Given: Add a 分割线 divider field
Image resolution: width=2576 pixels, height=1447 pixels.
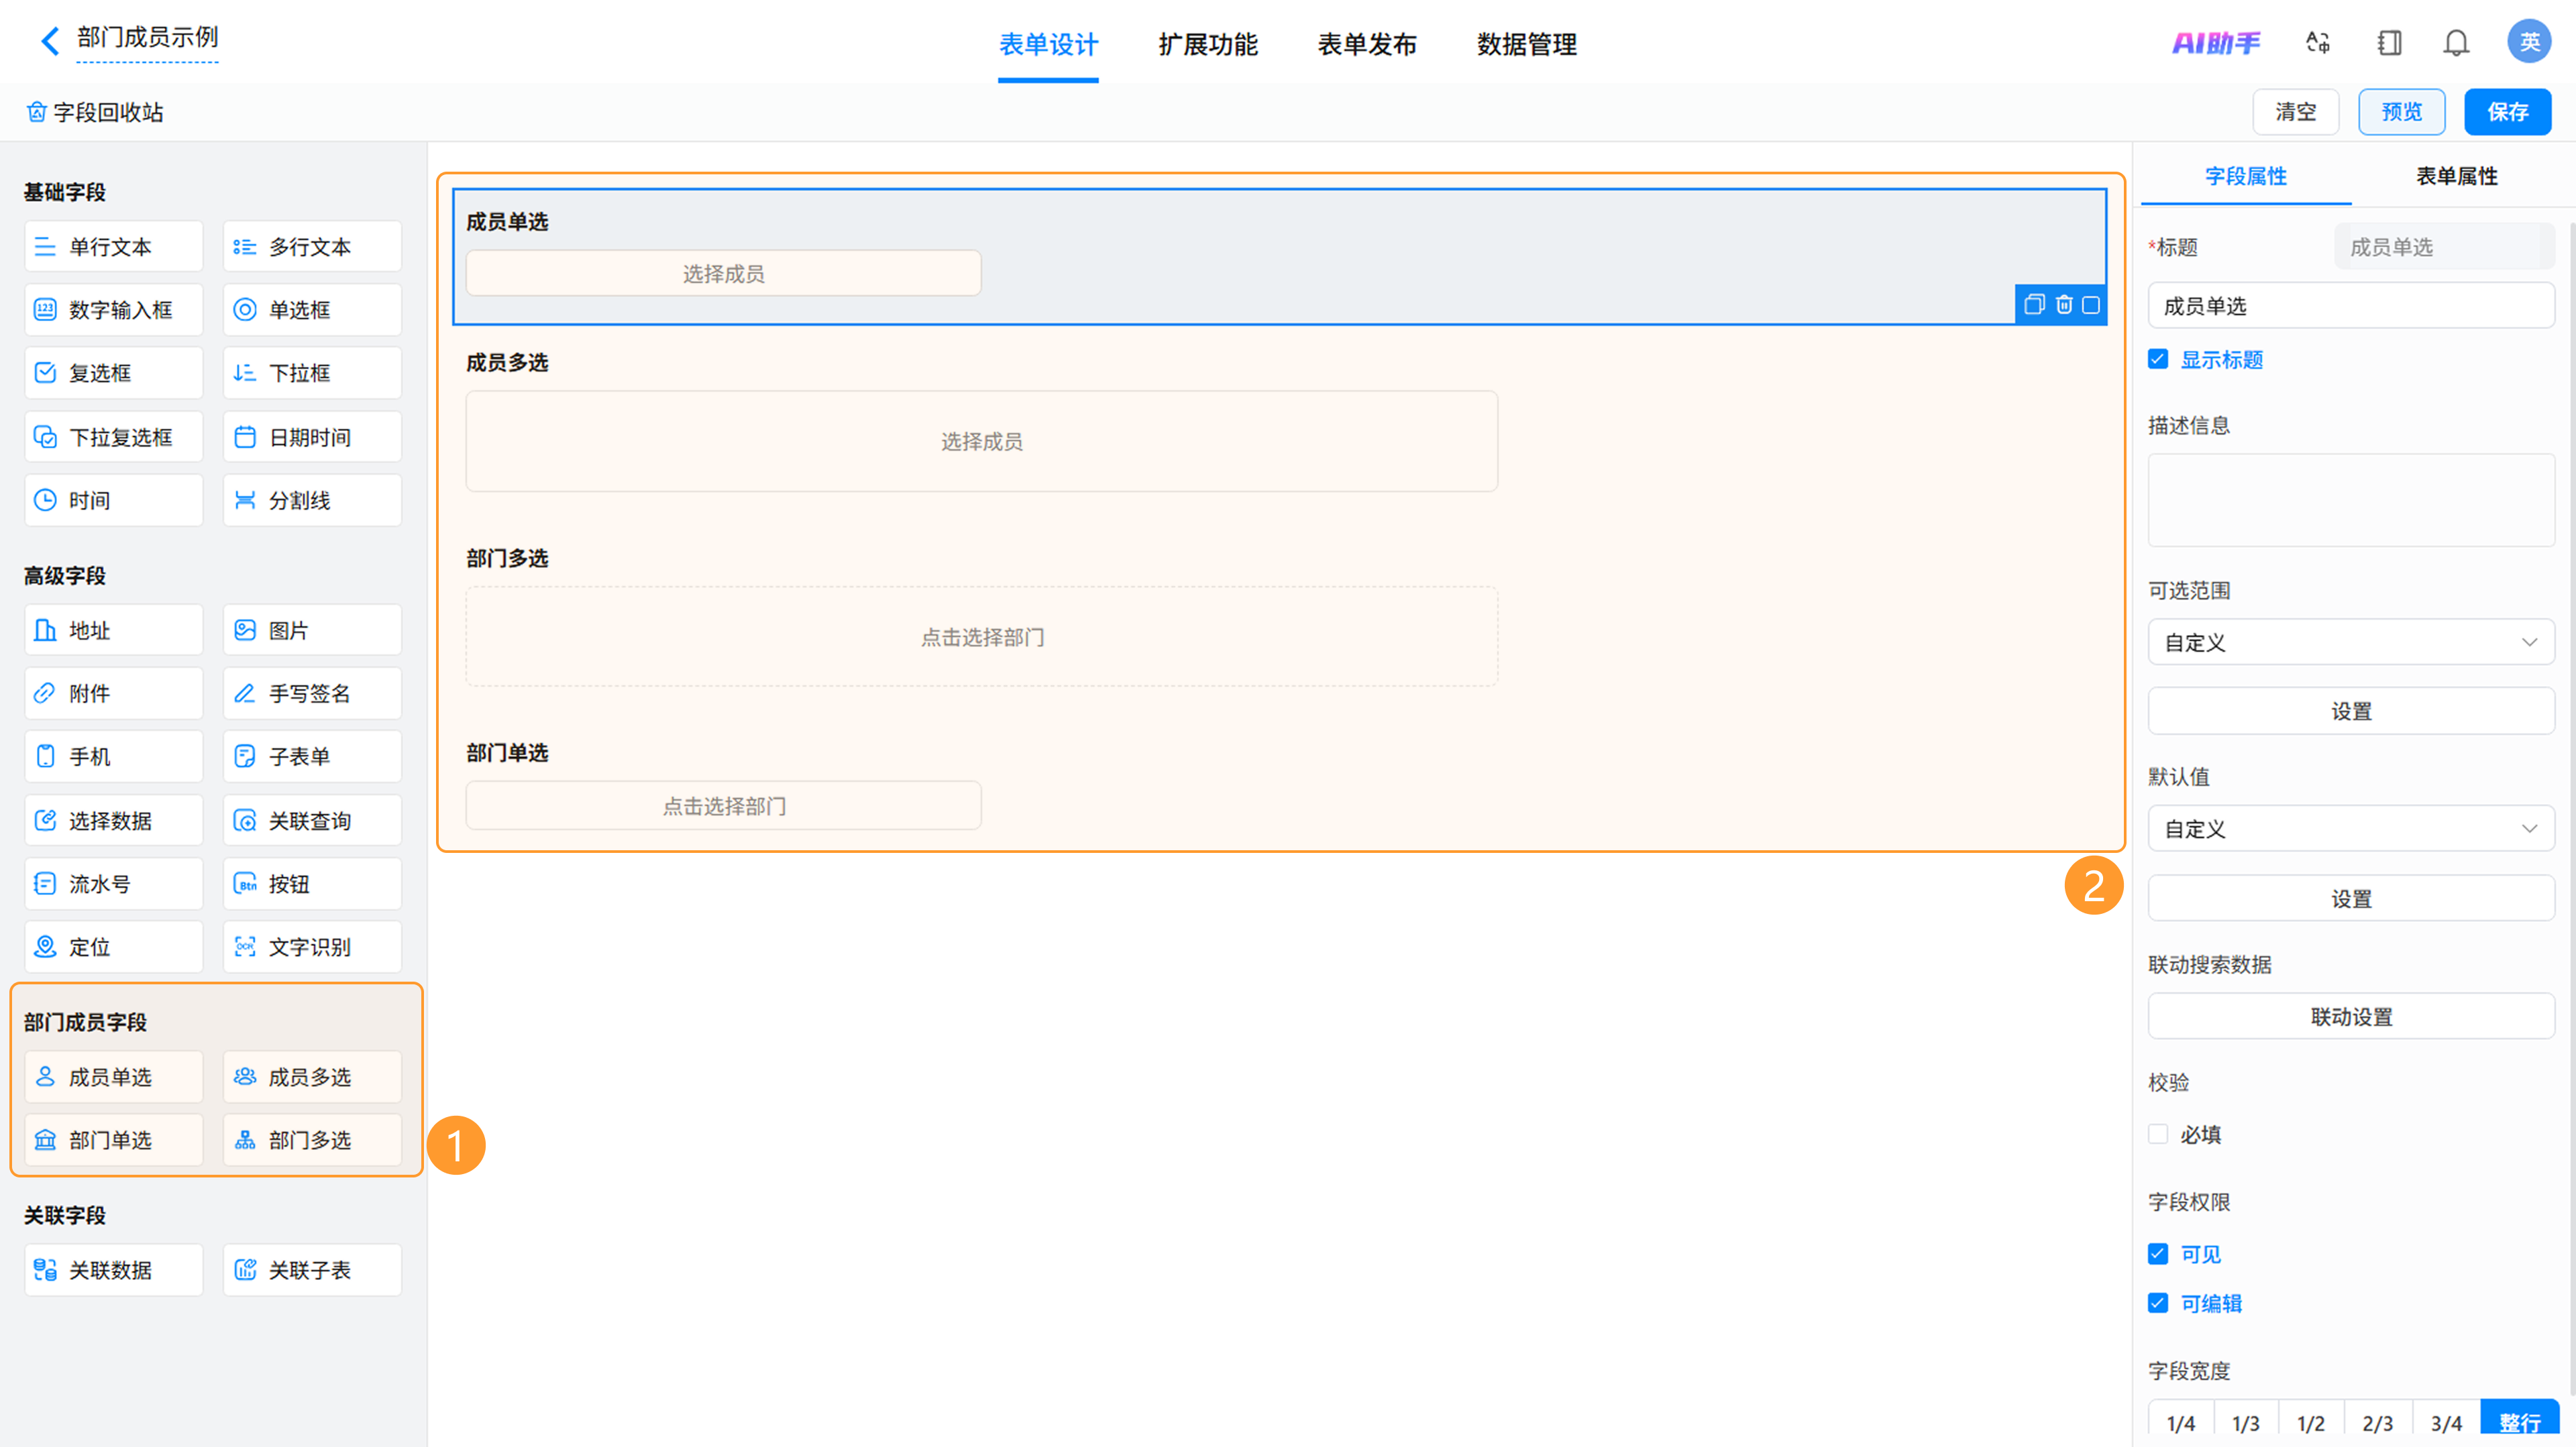Looking at the screenshot, I should pyautogui.click(x=312, y=500).
